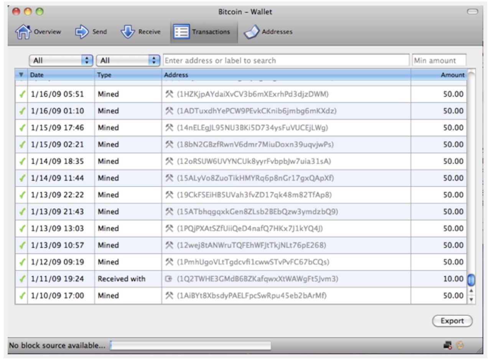Select the 1/13/09 13:03 date cell
This screenshot has width=491, height=360.
pos(61,229)
